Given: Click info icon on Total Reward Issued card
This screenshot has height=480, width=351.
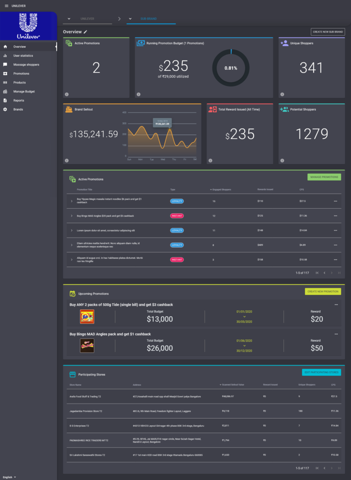Looking at the screenshot, I should [210, 160].
